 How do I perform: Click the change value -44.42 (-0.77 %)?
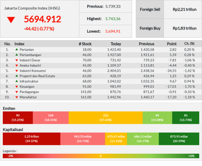point(39,29)
